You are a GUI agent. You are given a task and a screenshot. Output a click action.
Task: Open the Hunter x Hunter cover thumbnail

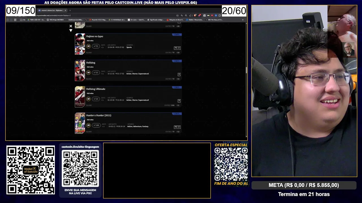pos(80,123)
